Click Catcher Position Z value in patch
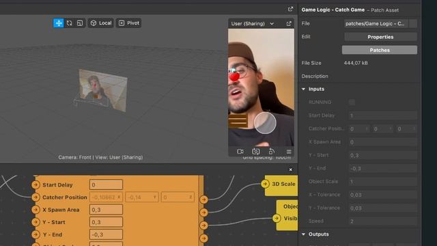This screenshot has width=437, height=246. (x=178, y=197)
